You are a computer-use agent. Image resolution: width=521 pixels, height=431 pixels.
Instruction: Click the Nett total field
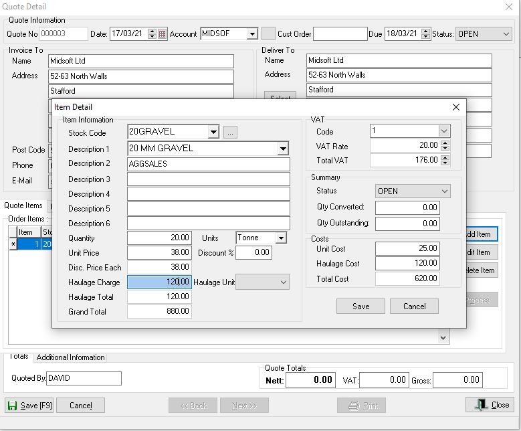(x=310, y=380)
